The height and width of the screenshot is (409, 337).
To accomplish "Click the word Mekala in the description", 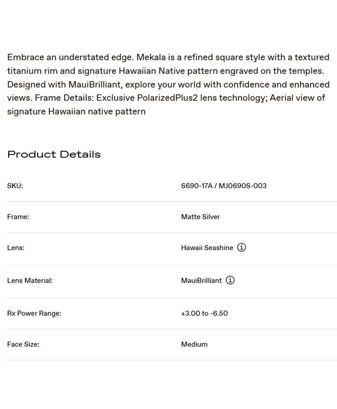I will point(151,57).
